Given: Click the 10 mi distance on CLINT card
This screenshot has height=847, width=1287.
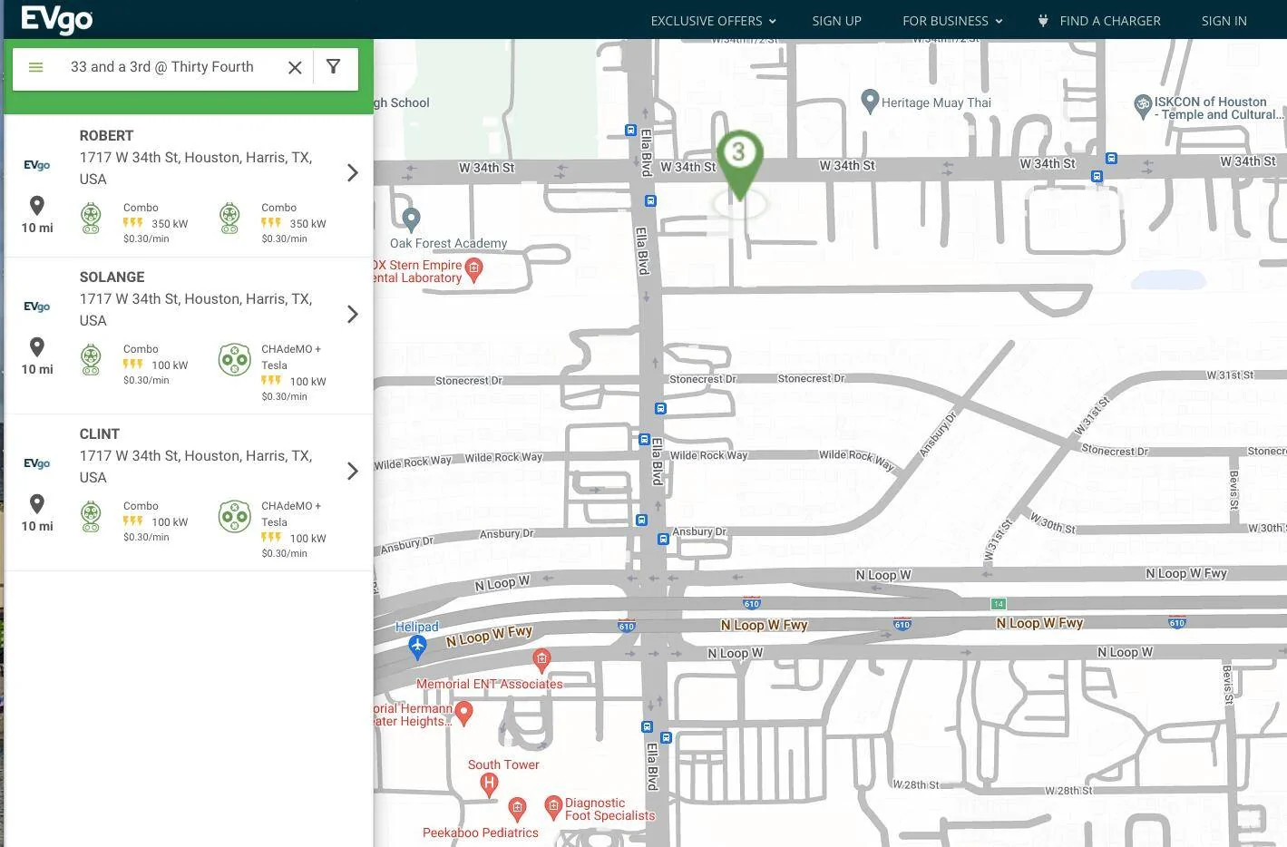Looking at the screenshot, I should 37,527.
